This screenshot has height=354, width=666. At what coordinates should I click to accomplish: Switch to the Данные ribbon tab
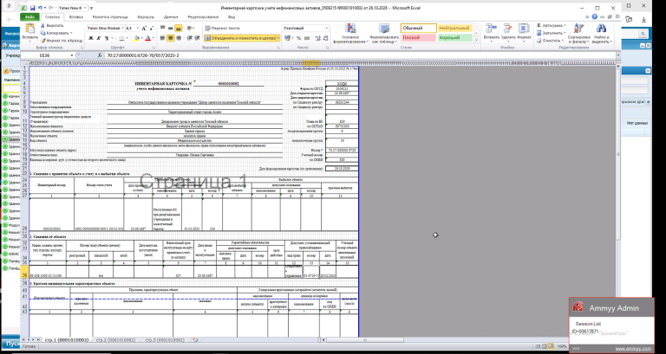click(171, 17)
